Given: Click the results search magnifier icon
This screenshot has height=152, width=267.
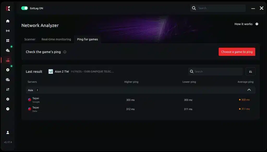Looking at the screenshot, I should [x=192, y=71].
